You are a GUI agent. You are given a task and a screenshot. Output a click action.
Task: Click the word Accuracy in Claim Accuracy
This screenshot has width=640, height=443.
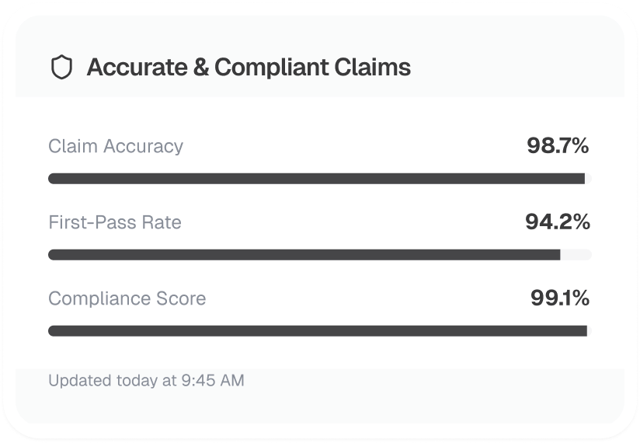(145, 146)
